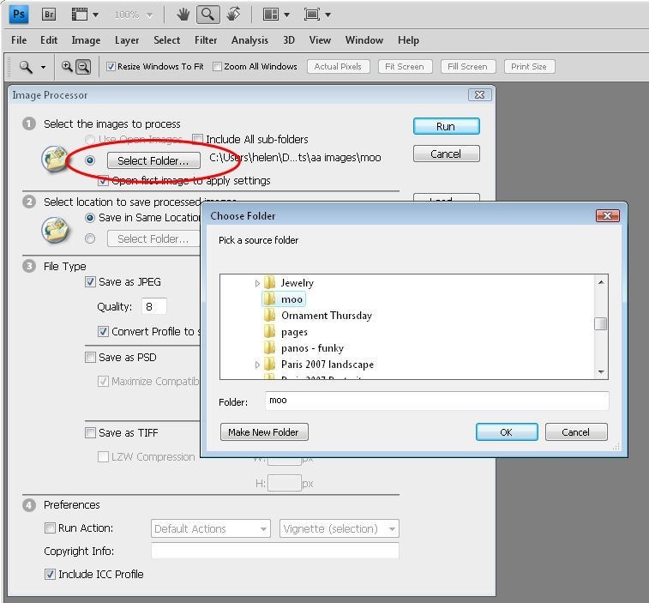Click OK in Choose Folder dialog
Image resolution: width=649 pixels, height=603 pixels.
507,432
